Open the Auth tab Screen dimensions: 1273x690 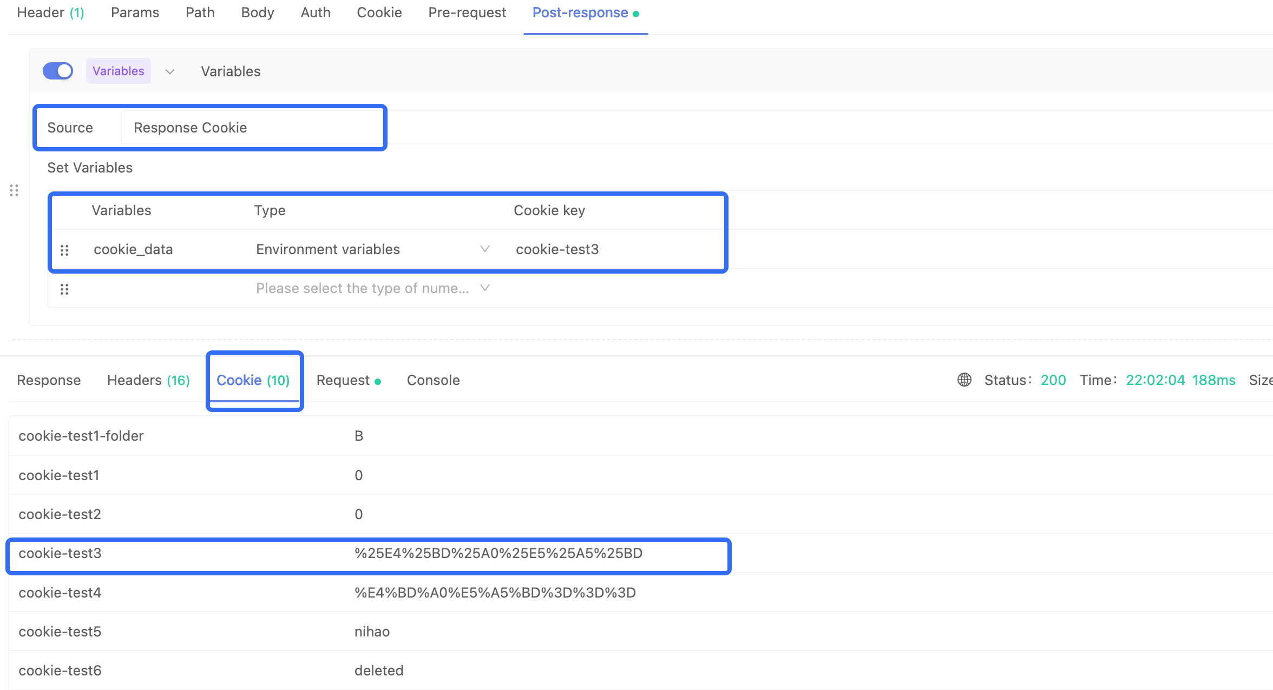tap(316, 12)
